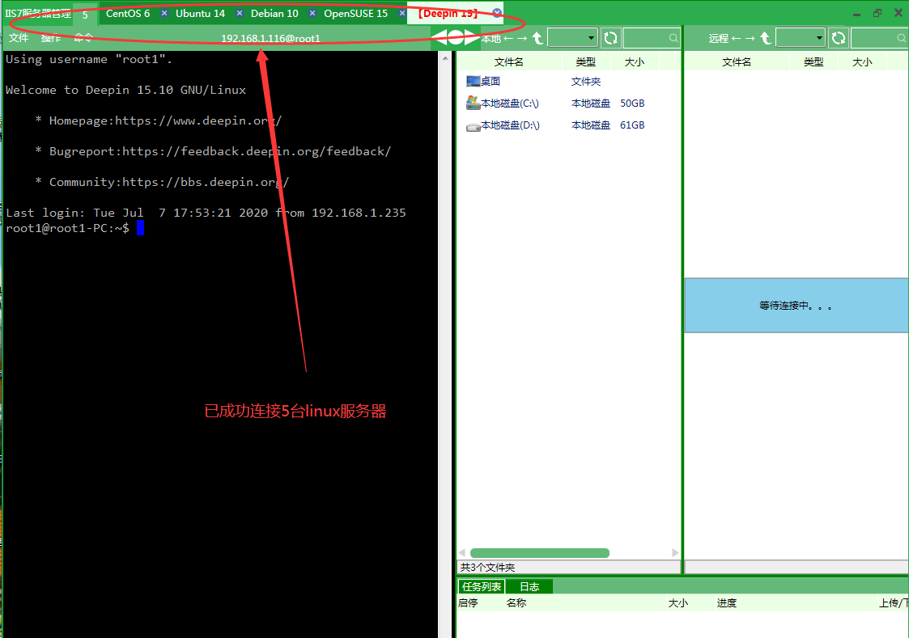Select the Deepin 15 session tab
The image size is (909, 638).
[448, 13]
